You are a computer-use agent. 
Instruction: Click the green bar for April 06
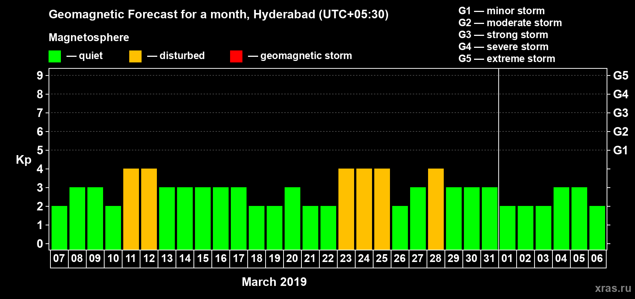click(597, 228)
